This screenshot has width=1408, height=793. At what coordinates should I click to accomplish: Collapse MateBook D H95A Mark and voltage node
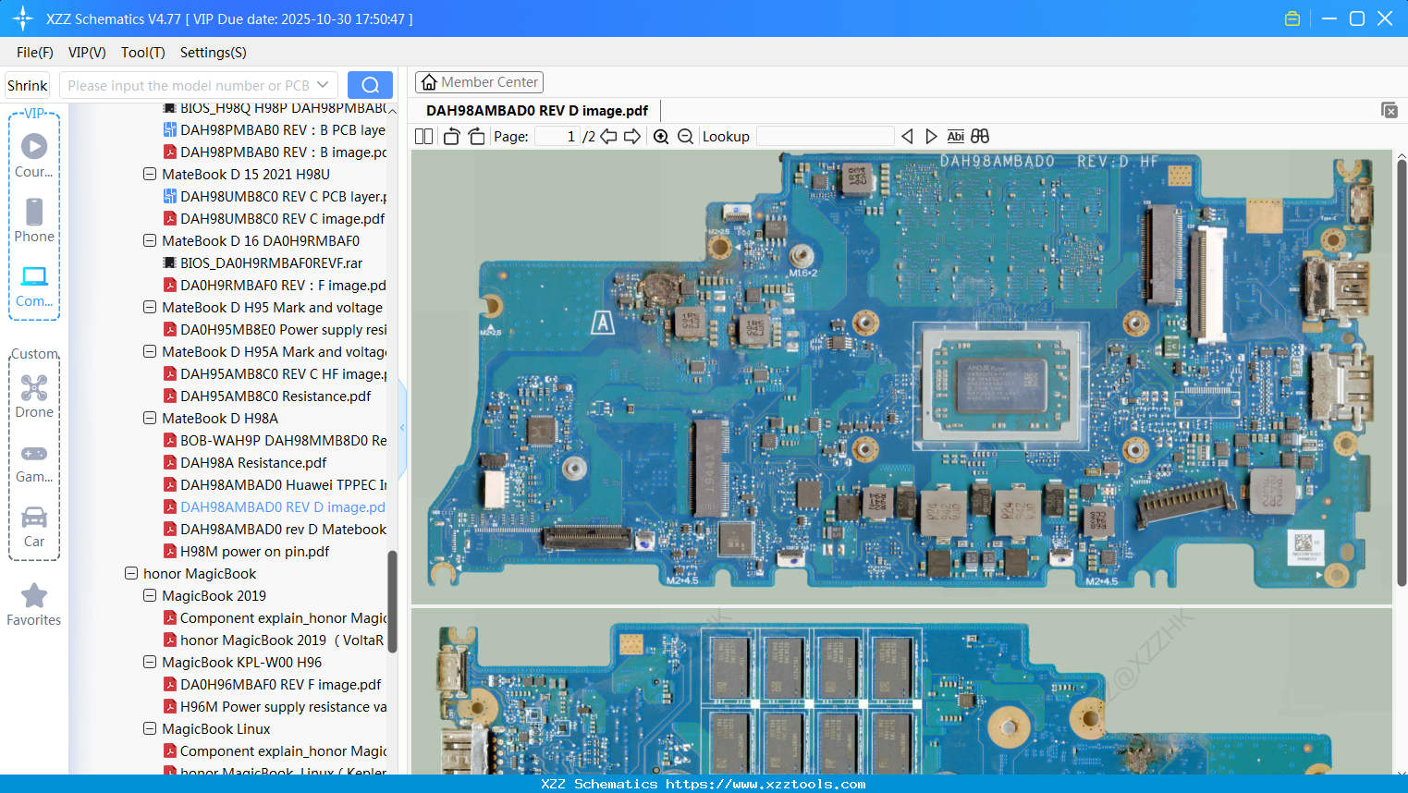[150, 351]
